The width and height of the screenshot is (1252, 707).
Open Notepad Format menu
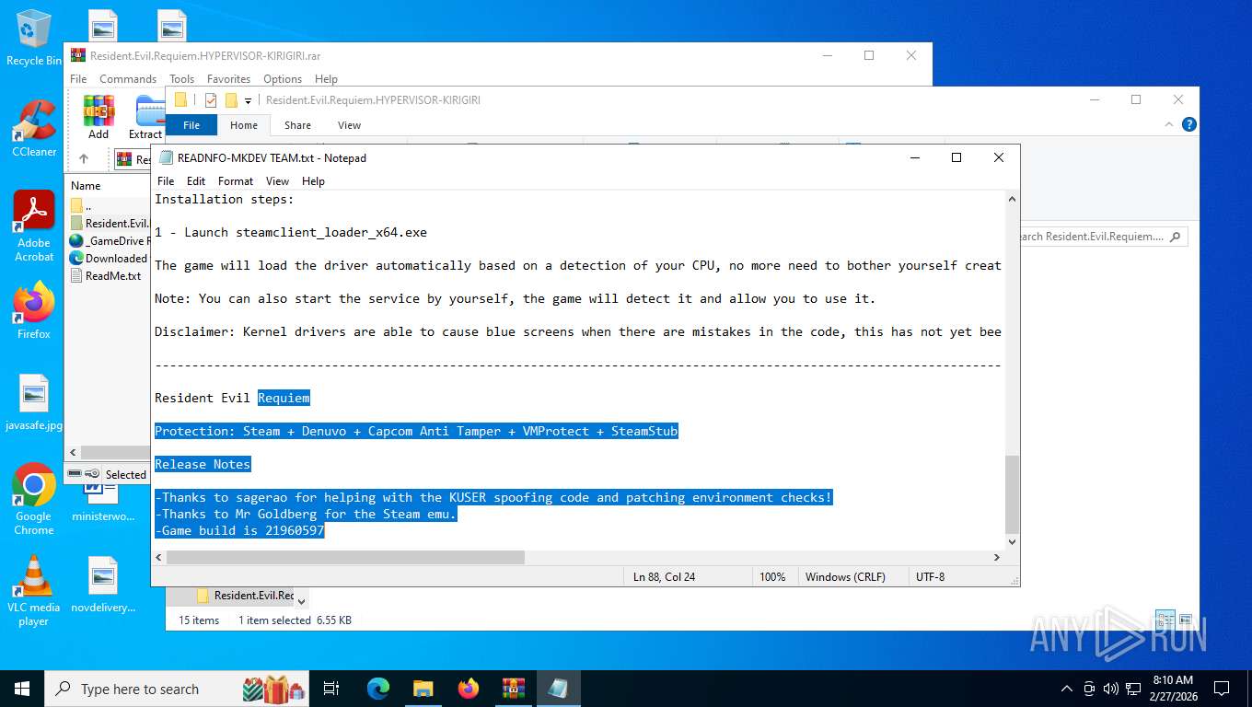(236, 181)
